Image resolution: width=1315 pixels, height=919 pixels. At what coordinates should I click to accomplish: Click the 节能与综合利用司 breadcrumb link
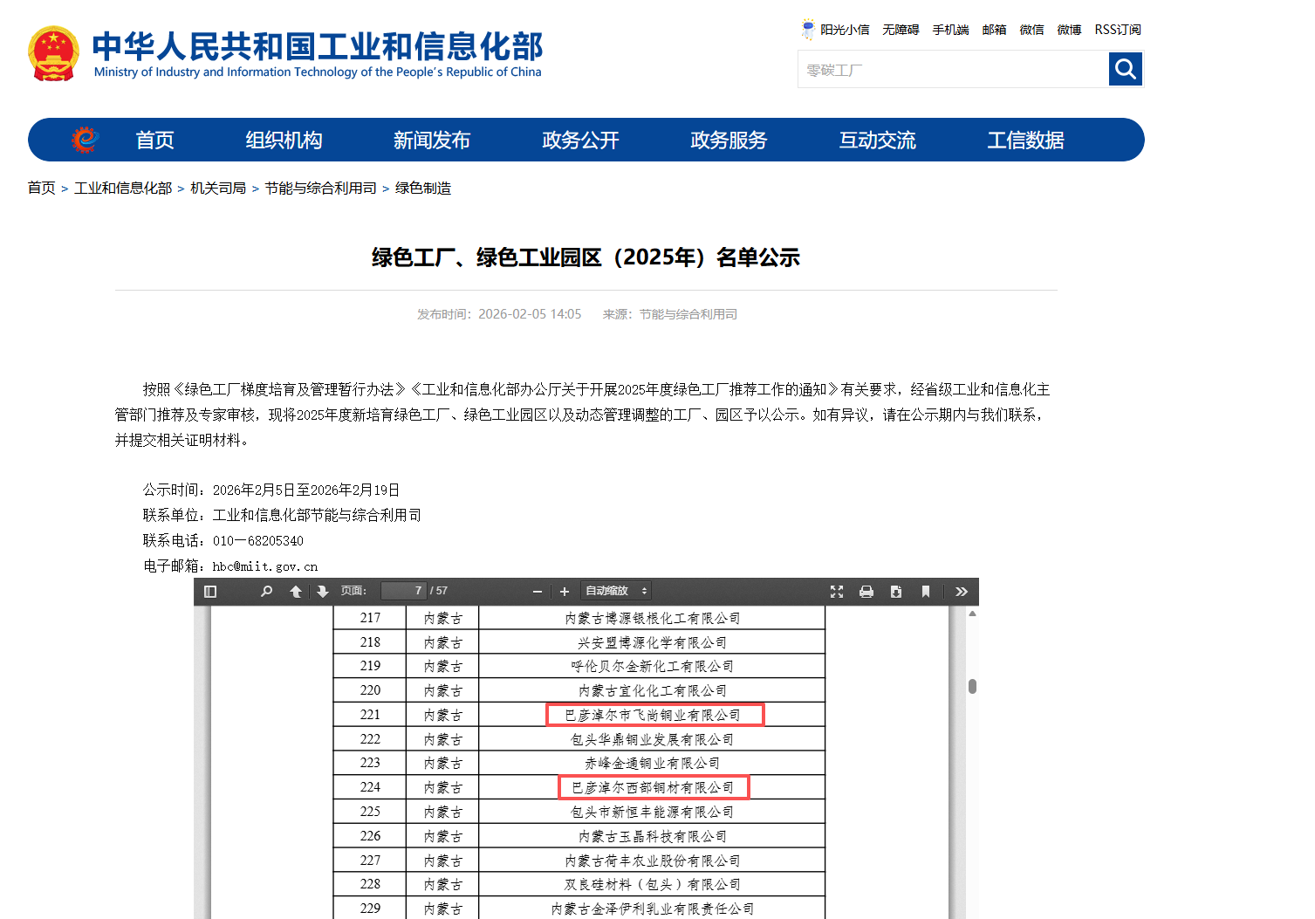[320, 189]
